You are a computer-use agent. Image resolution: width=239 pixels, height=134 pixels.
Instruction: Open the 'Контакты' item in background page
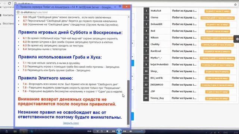8,15
